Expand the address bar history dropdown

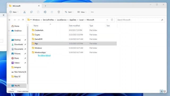[x=107, y=20]
